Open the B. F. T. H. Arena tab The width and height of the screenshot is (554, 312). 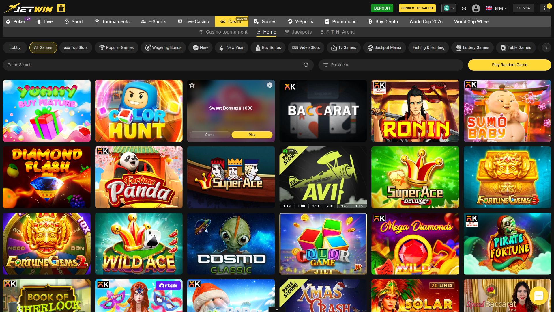[337, 32]
